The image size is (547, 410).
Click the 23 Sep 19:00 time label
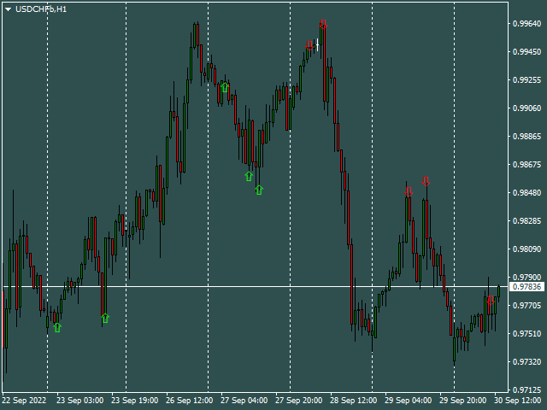135,401
